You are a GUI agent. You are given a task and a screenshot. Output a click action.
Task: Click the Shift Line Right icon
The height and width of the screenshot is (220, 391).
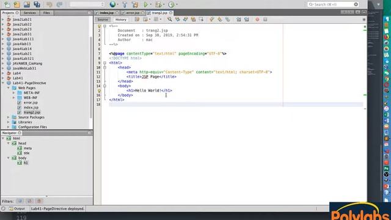(x=247, y=19)
